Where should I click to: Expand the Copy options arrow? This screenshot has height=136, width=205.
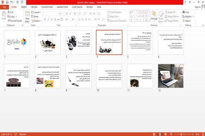pos(16,16)
